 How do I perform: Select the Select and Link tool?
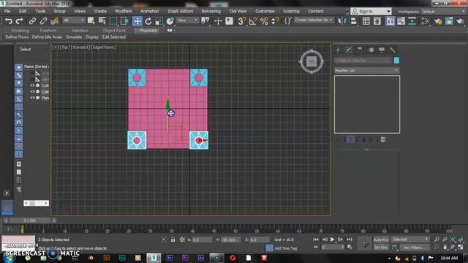pos(32,21)
